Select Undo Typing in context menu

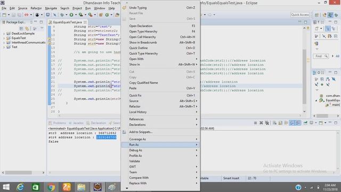click(x=160, y=7)
